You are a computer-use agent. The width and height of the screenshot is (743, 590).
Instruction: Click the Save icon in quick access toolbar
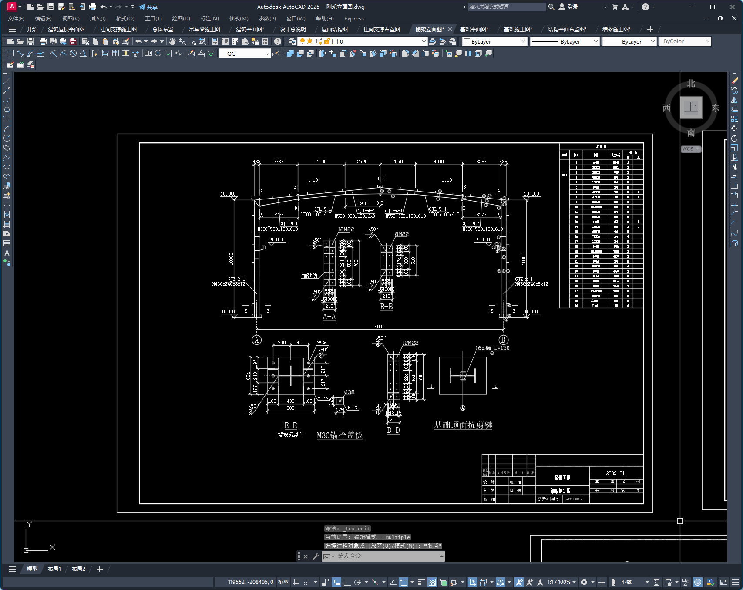point(51,7)
